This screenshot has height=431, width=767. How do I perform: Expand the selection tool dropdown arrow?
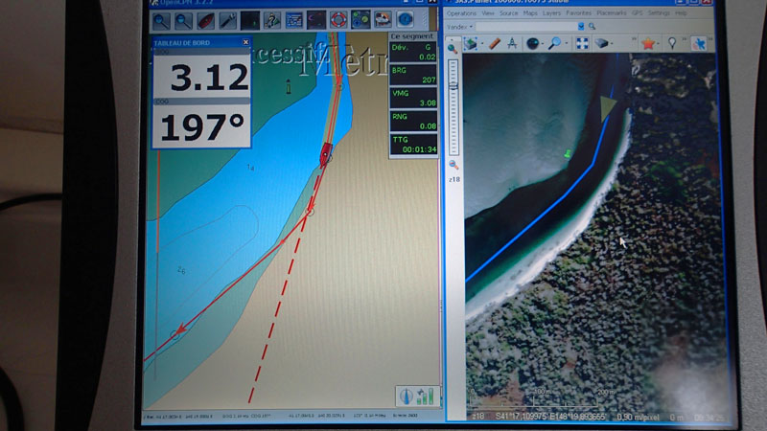click(483, 44)
